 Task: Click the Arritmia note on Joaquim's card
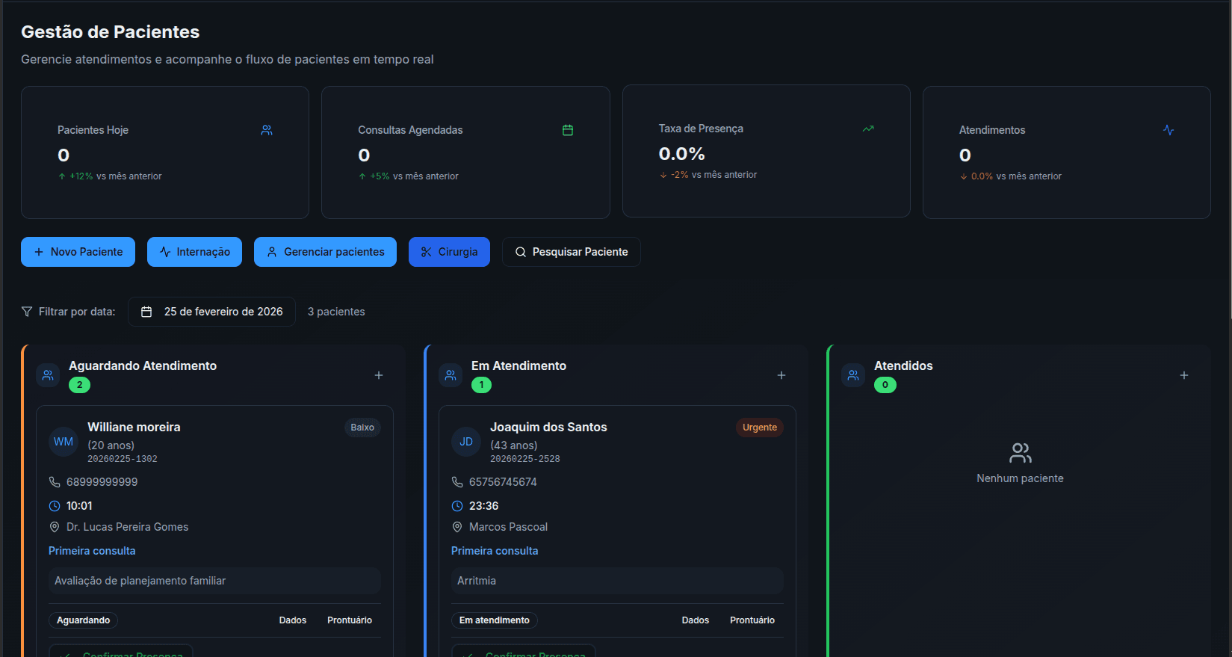click(617, 581)
